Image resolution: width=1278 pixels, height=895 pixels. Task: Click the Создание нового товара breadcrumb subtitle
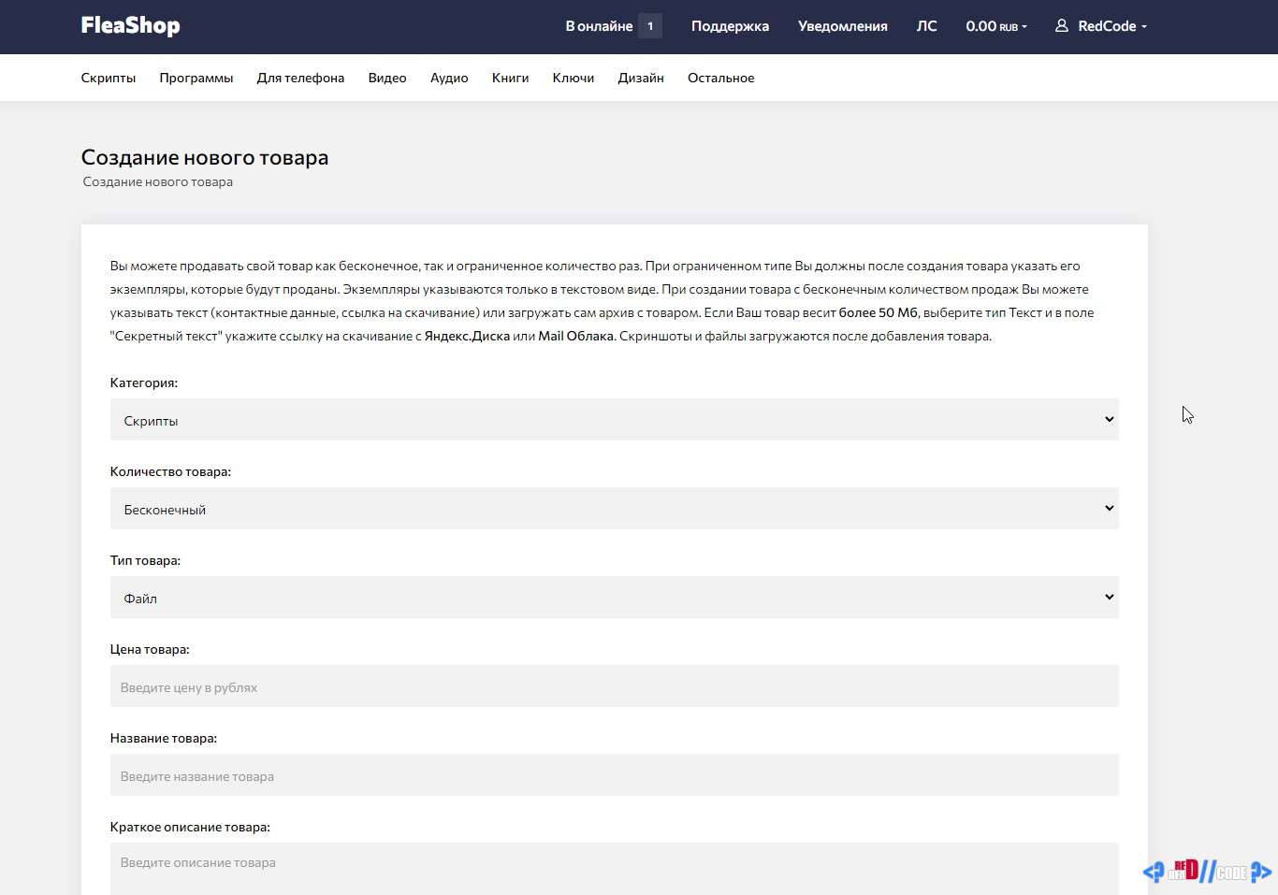point(158,182)
